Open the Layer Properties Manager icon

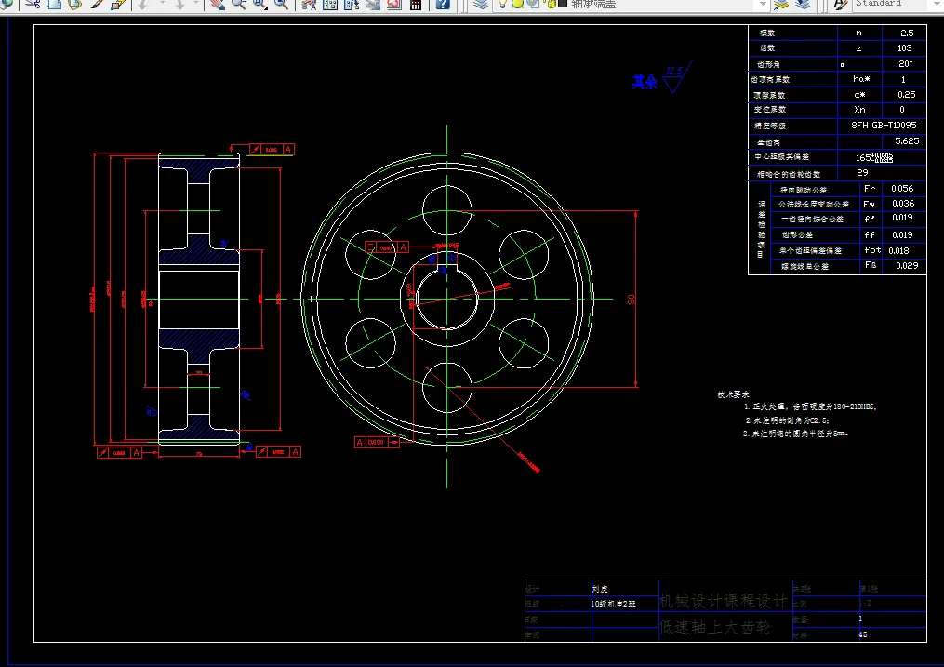[x=481, y=4]
